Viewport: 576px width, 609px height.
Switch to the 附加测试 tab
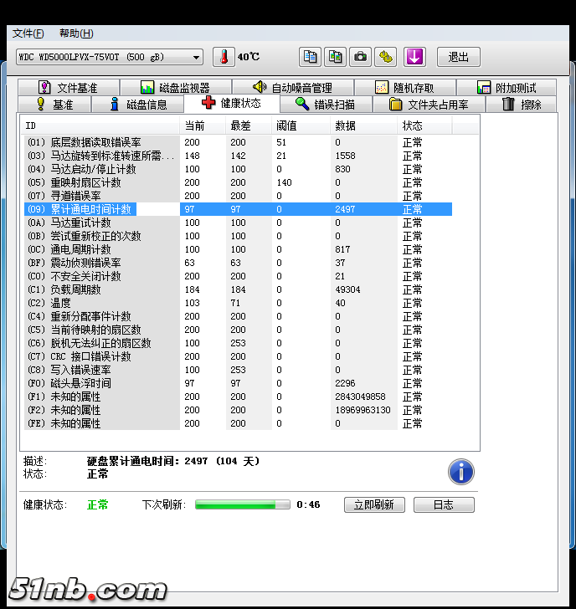point(507,88)
